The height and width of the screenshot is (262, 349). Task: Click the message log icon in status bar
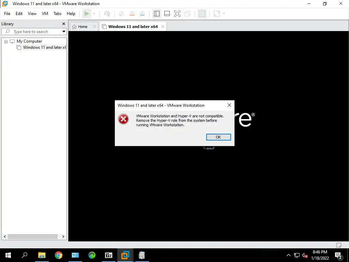pyautogui.click(x=339, y=245)
